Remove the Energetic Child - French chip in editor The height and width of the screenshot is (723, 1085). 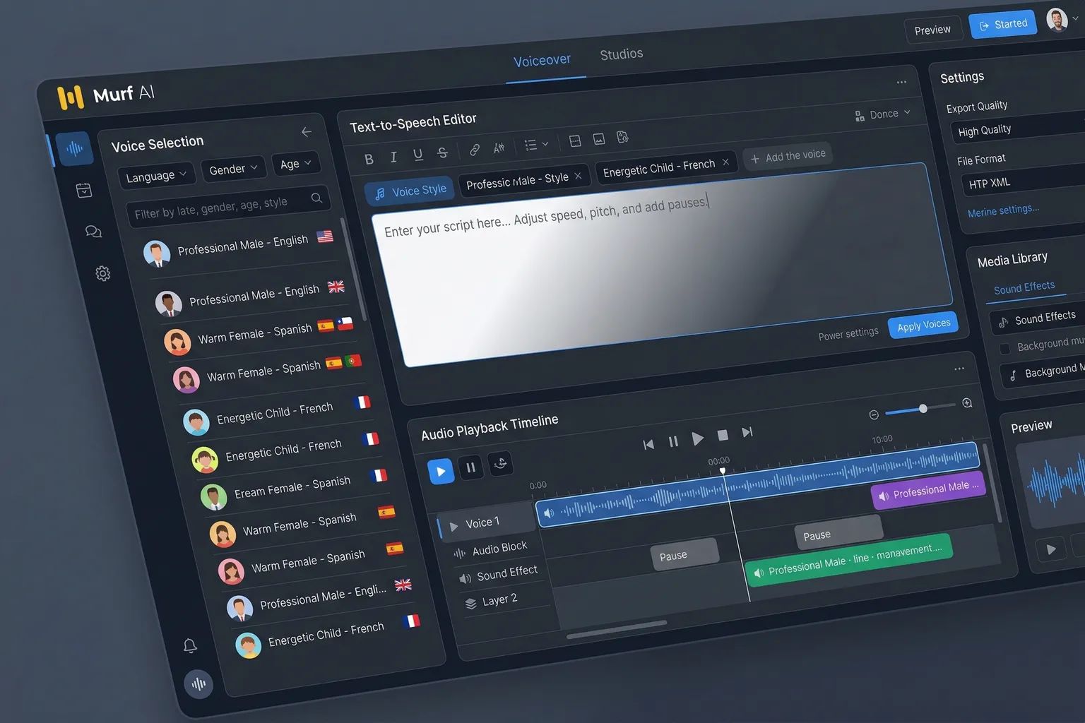click(x=725, y=162)
